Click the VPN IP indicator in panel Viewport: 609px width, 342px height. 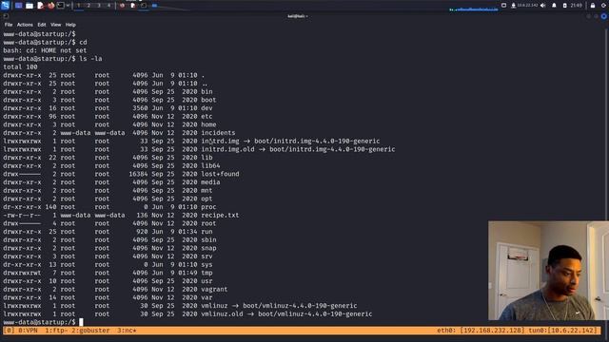tap(524, 6)
